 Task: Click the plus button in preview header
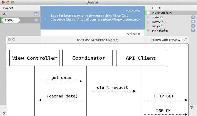tap(13, 39)
